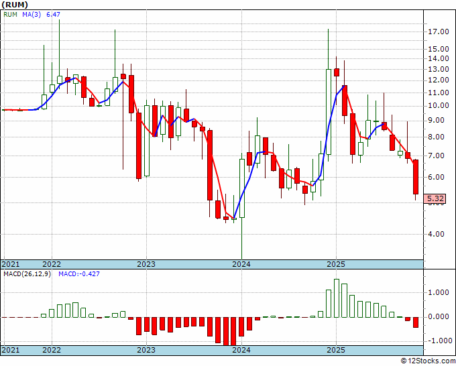This screenshot has width=456, height=366.
Task: Click 2021 on the price chart timeline
Action: coord(11,264)
